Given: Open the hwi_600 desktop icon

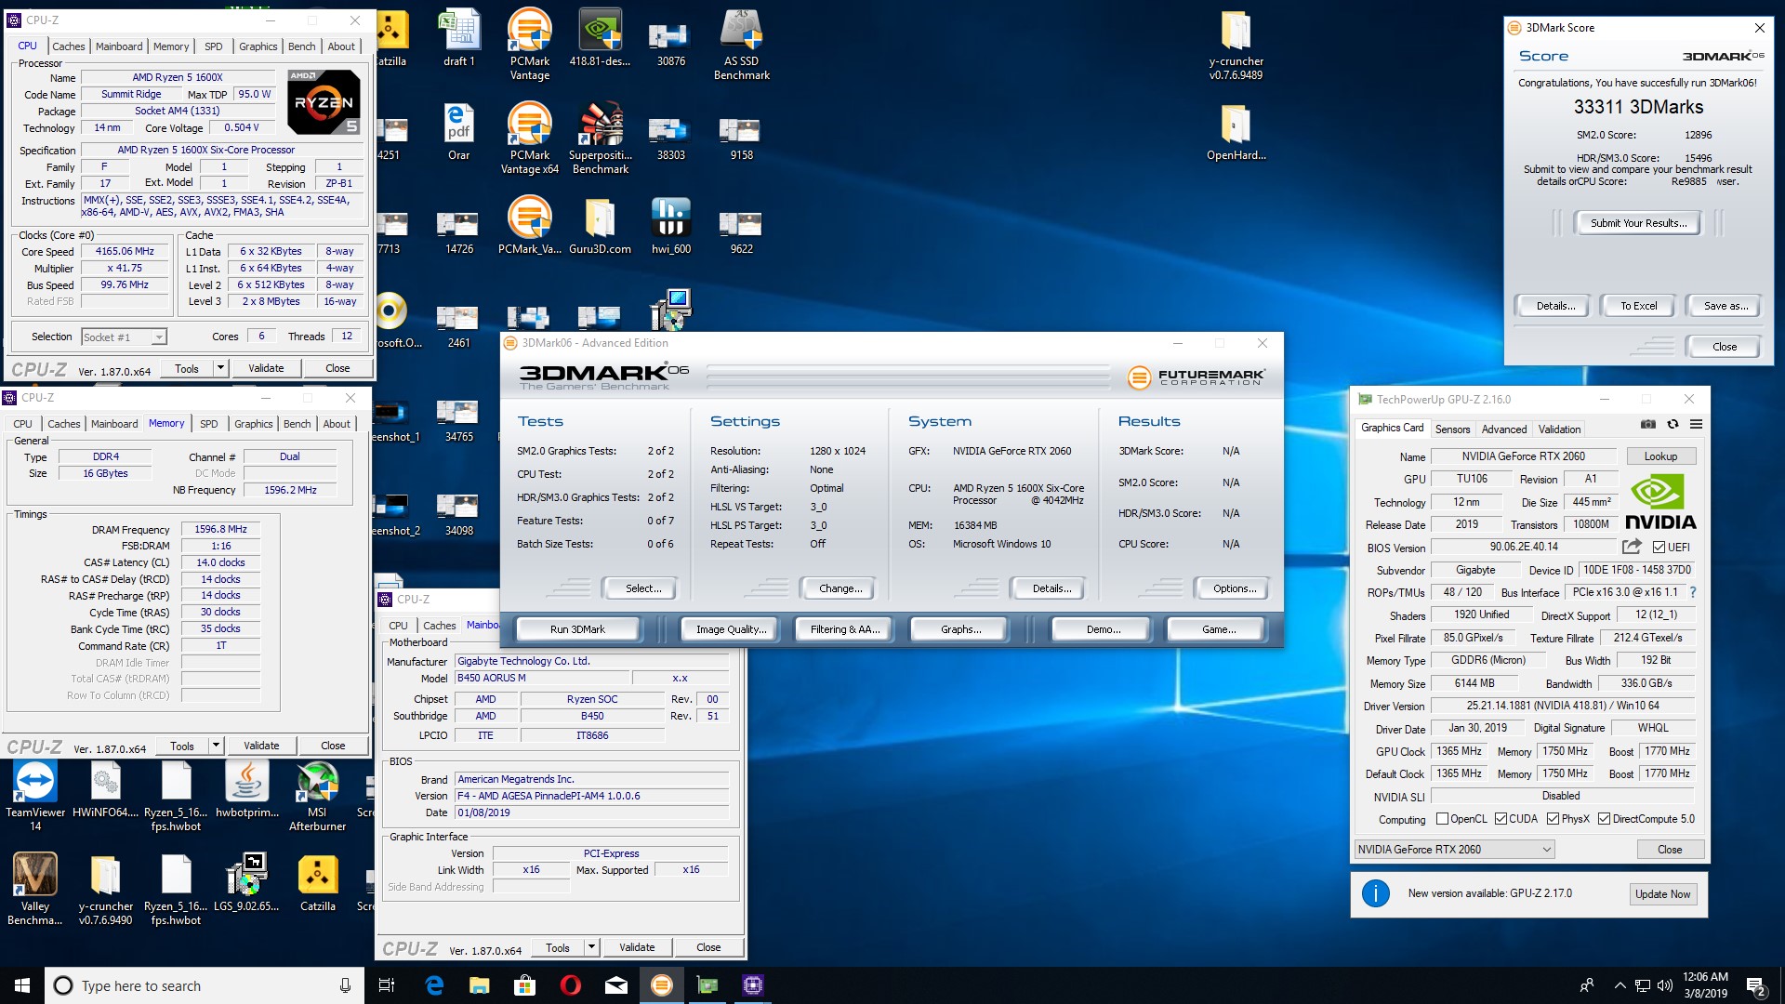Looking at the screenshot, I should tap(671, 225).
